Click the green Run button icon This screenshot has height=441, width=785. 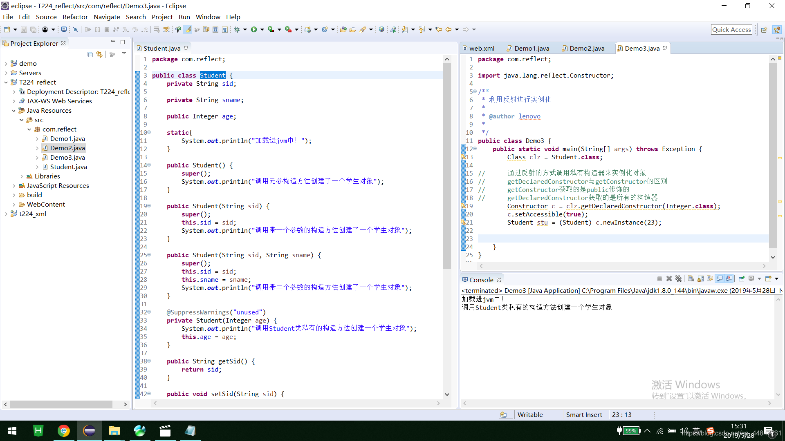pyautogui.click(x=254, y=29)
